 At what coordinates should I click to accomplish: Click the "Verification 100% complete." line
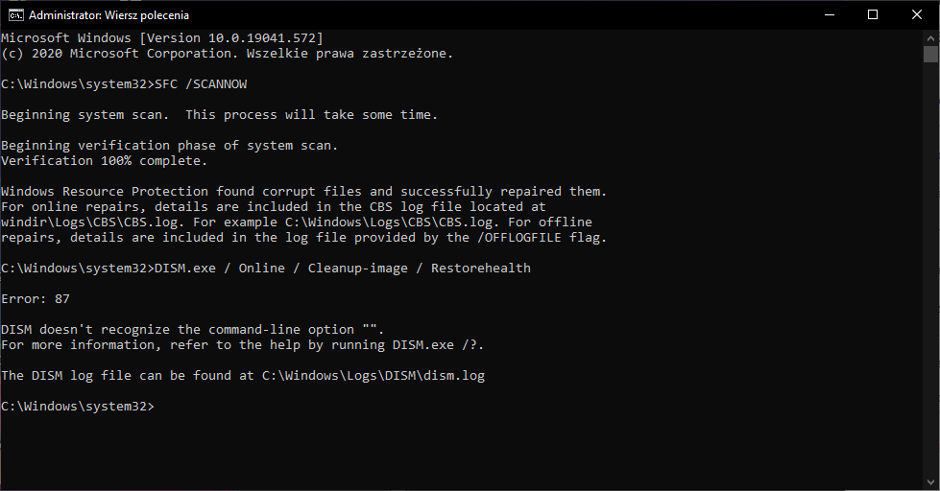tap(105, 160)
